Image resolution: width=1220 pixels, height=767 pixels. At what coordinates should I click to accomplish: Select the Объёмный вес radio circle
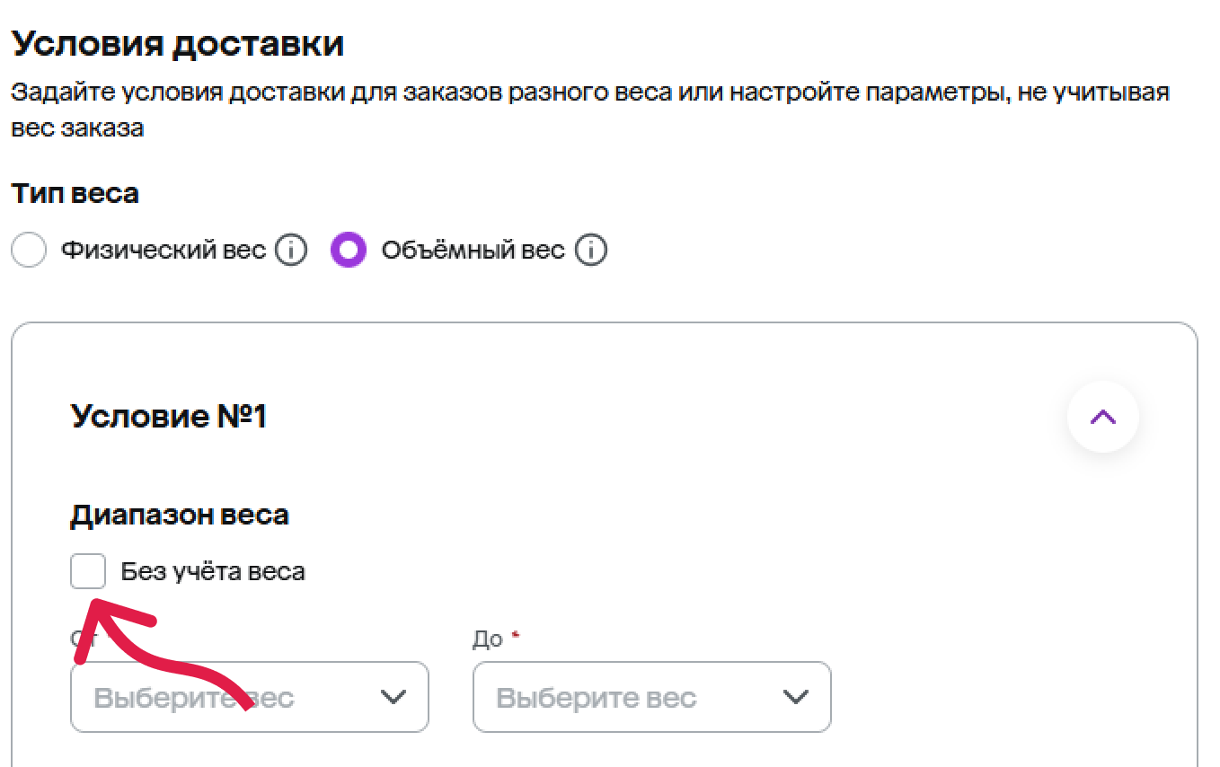point(349,250)
